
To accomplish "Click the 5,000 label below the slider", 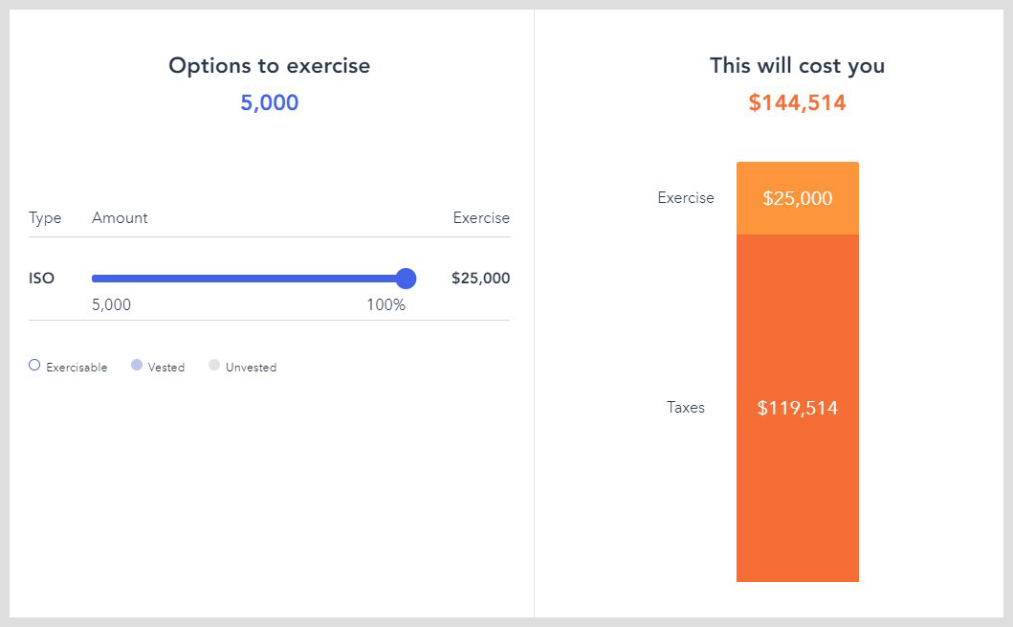I will (109, 304).
